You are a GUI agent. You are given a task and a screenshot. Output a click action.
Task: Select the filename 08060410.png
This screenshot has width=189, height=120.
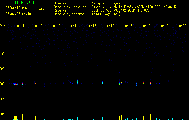pos(17,8)
